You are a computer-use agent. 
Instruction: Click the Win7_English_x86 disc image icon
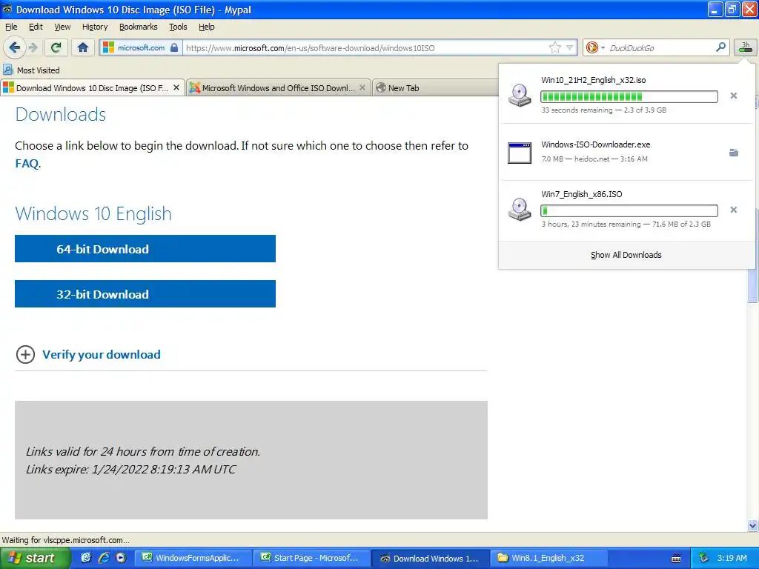click(520, 209)
